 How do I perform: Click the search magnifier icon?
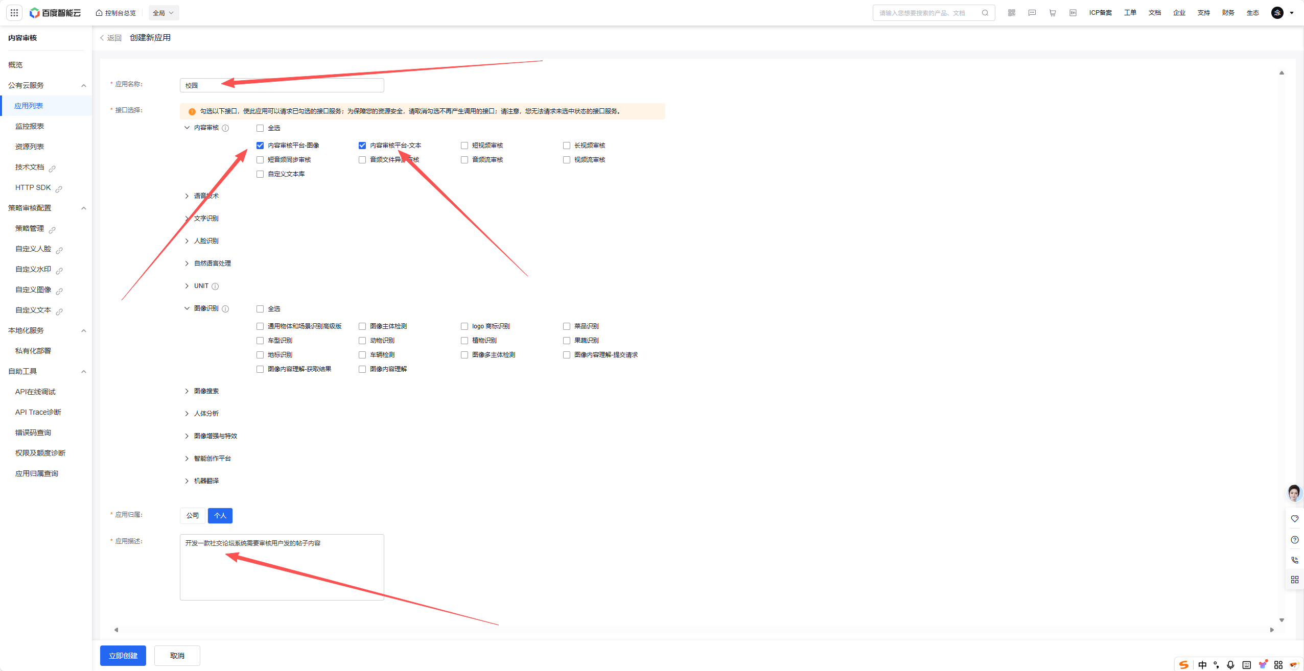[x=985, y=13]
